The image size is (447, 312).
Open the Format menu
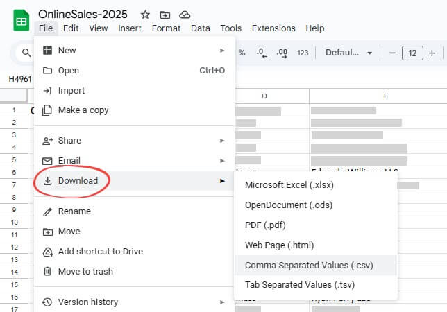(166, 28)
